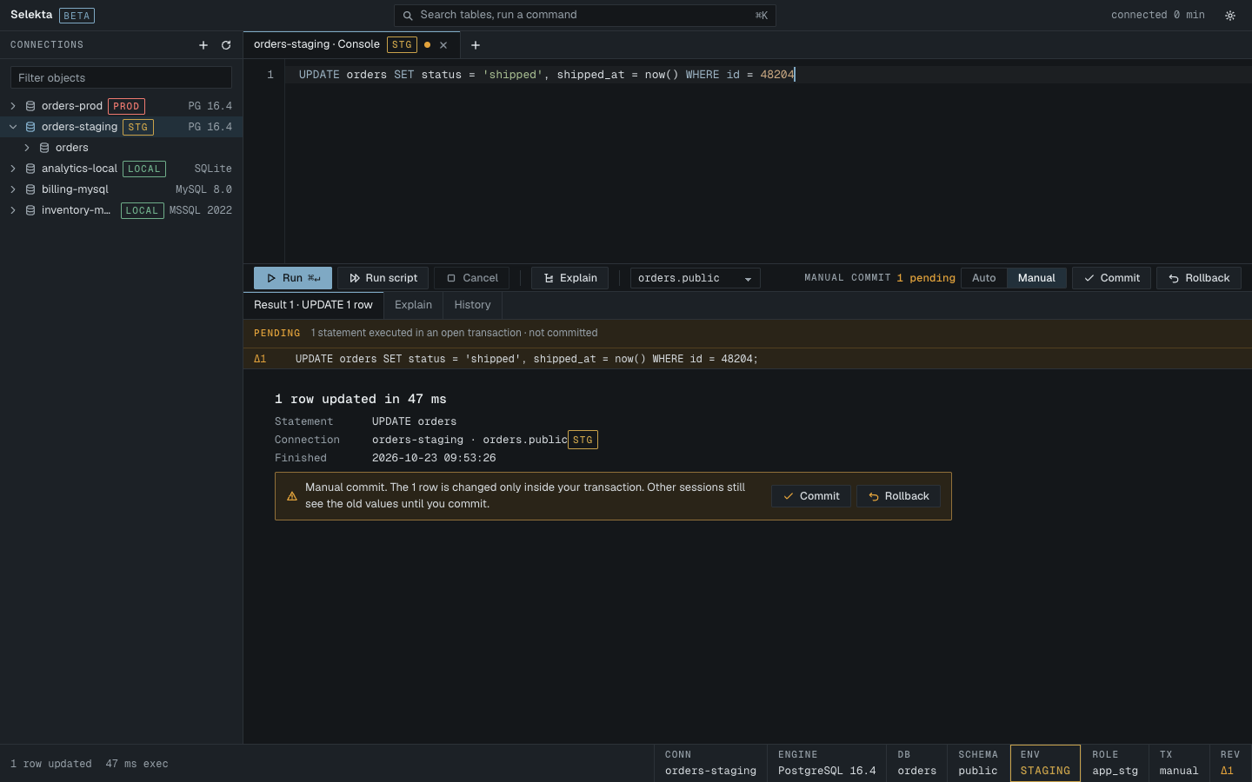Switch commit mode to Manual

click(1036, 278)
